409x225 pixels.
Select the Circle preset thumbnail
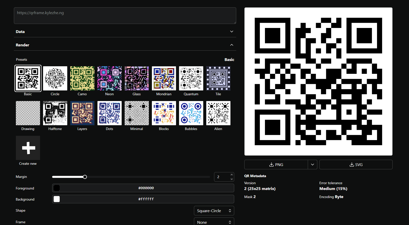point(55,78)
